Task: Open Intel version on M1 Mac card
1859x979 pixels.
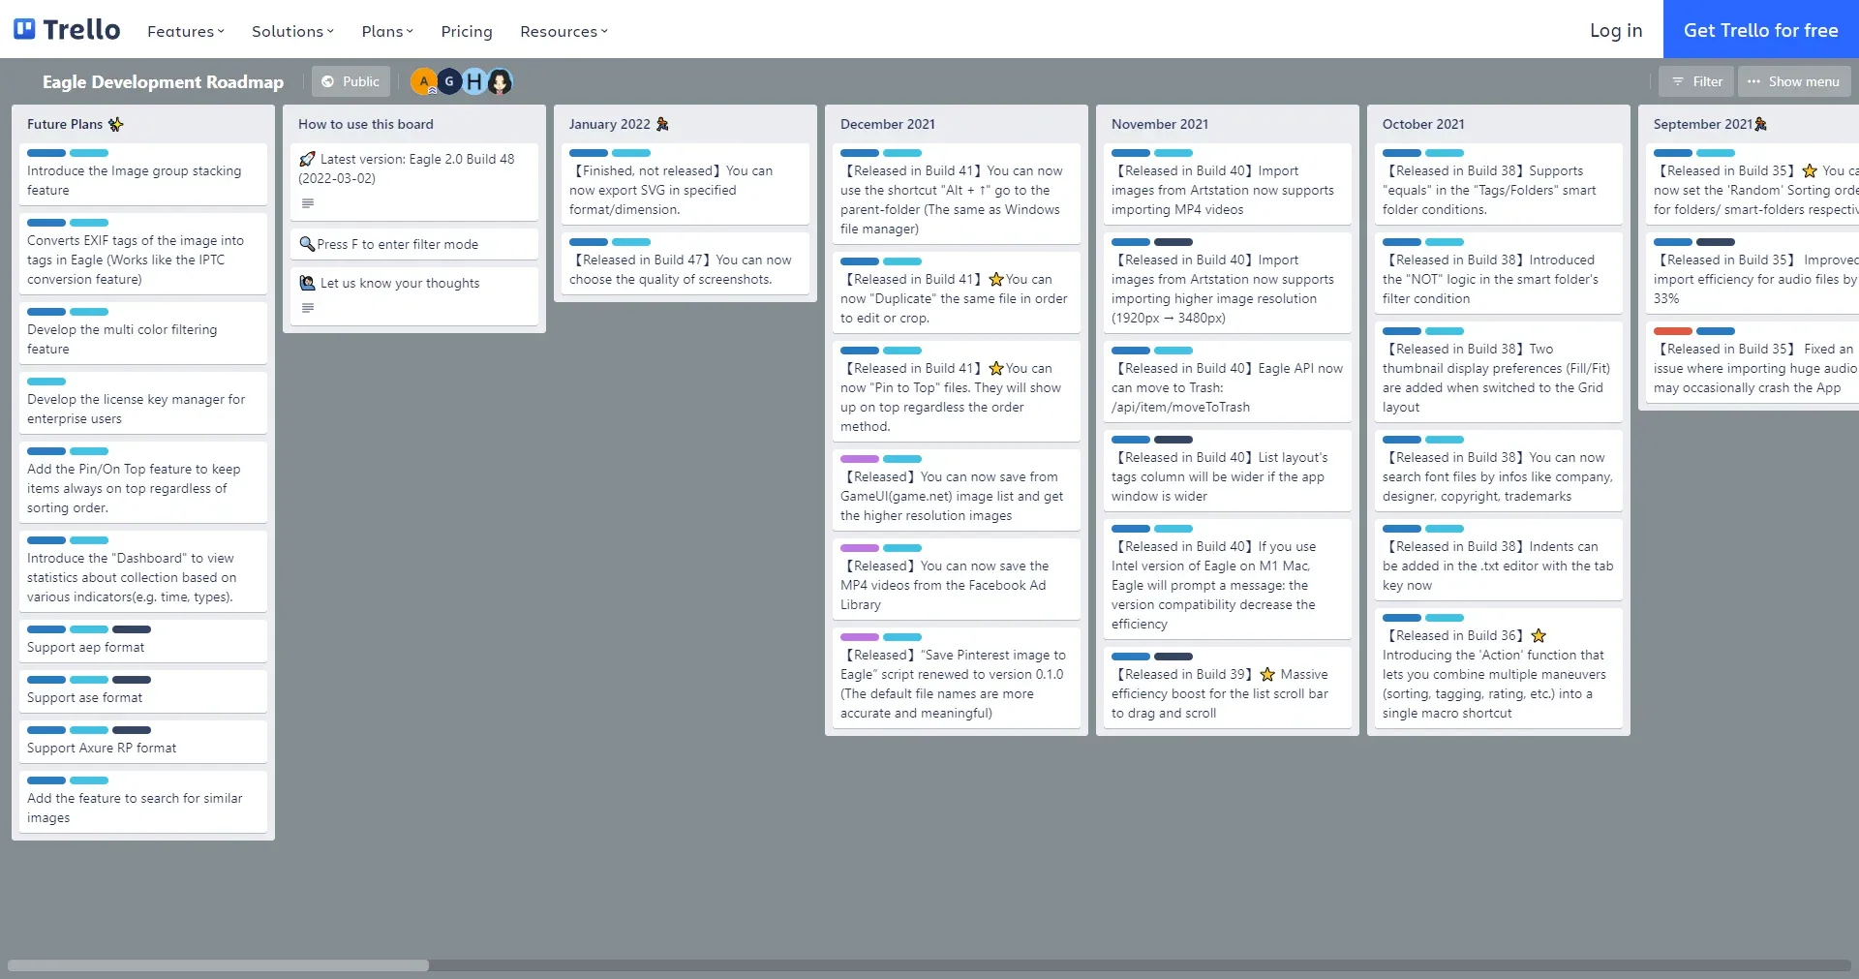Action: tap(1228, 579)
